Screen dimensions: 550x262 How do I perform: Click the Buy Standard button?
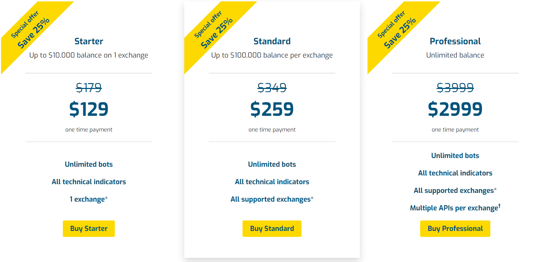272,229
